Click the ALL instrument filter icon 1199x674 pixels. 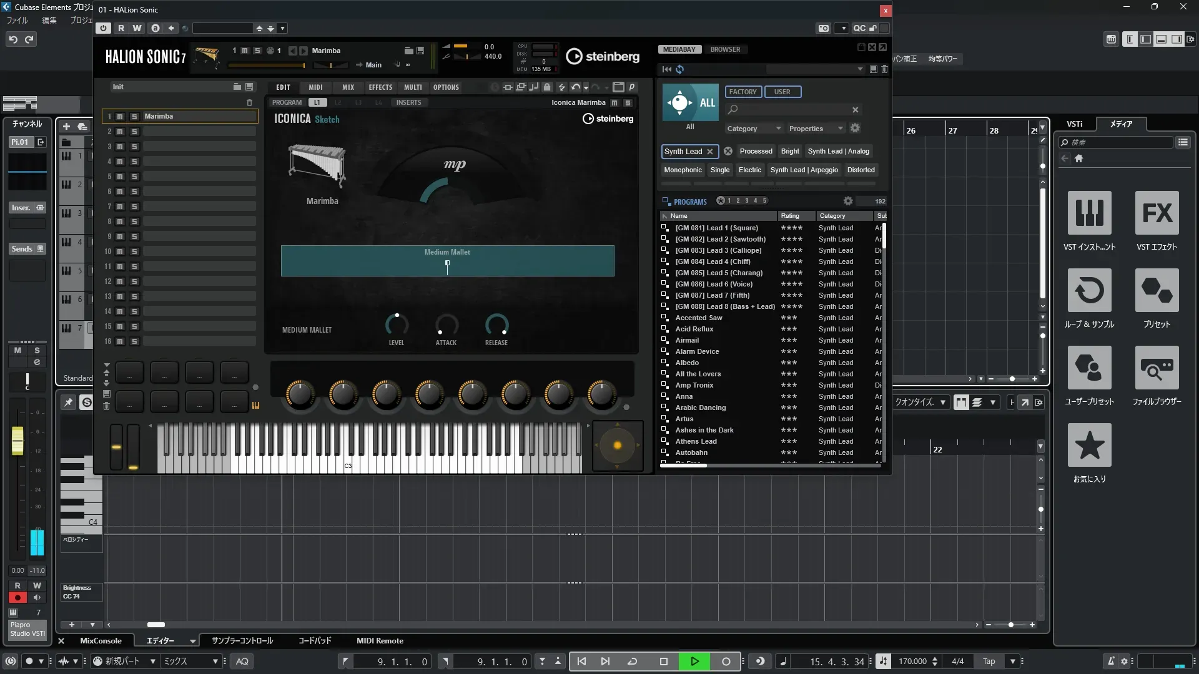690,103
